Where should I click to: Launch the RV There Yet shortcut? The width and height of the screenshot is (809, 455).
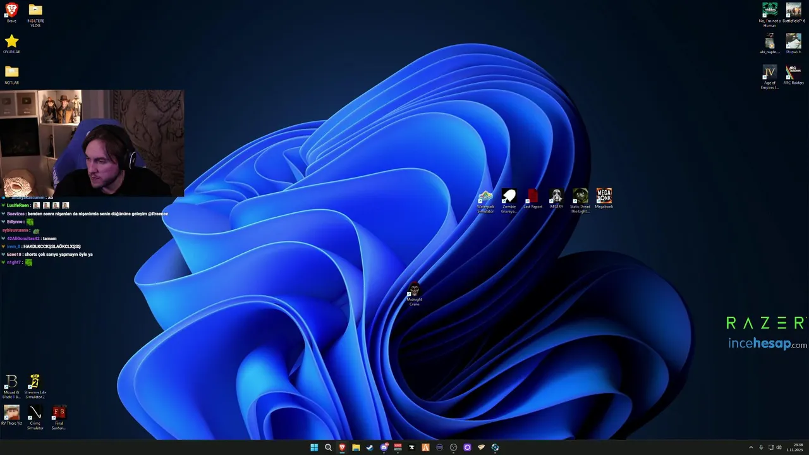11,416
